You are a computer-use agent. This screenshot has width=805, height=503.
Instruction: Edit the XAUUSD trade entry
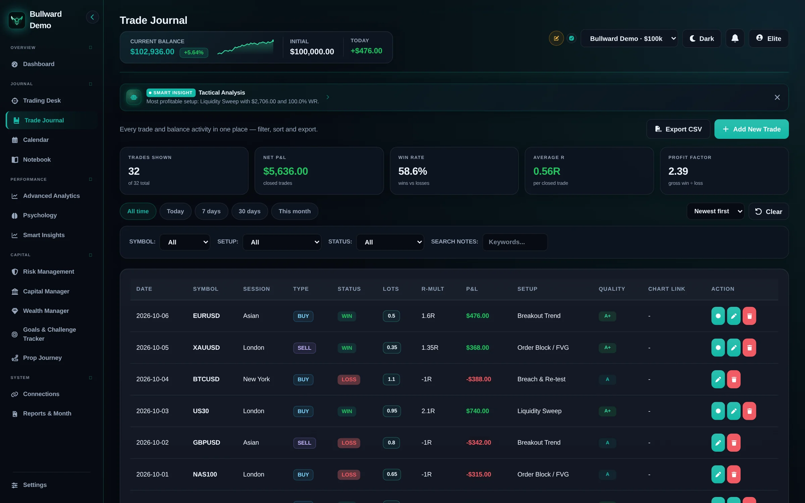click(734, 348)
